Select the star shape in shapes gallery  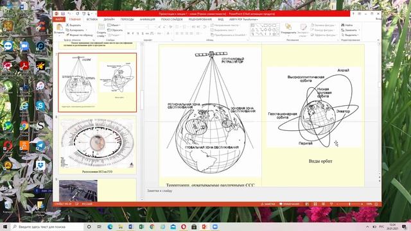[x=274, y=34]
